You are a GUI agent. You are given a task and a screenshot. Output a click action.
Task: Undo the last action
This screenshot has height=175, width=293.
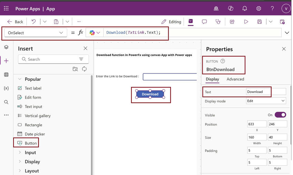point(34,21)
